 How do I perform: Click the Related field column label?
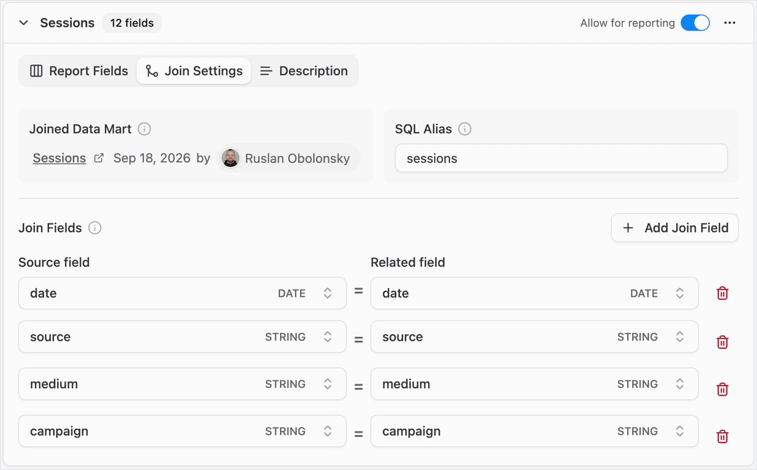408,262
